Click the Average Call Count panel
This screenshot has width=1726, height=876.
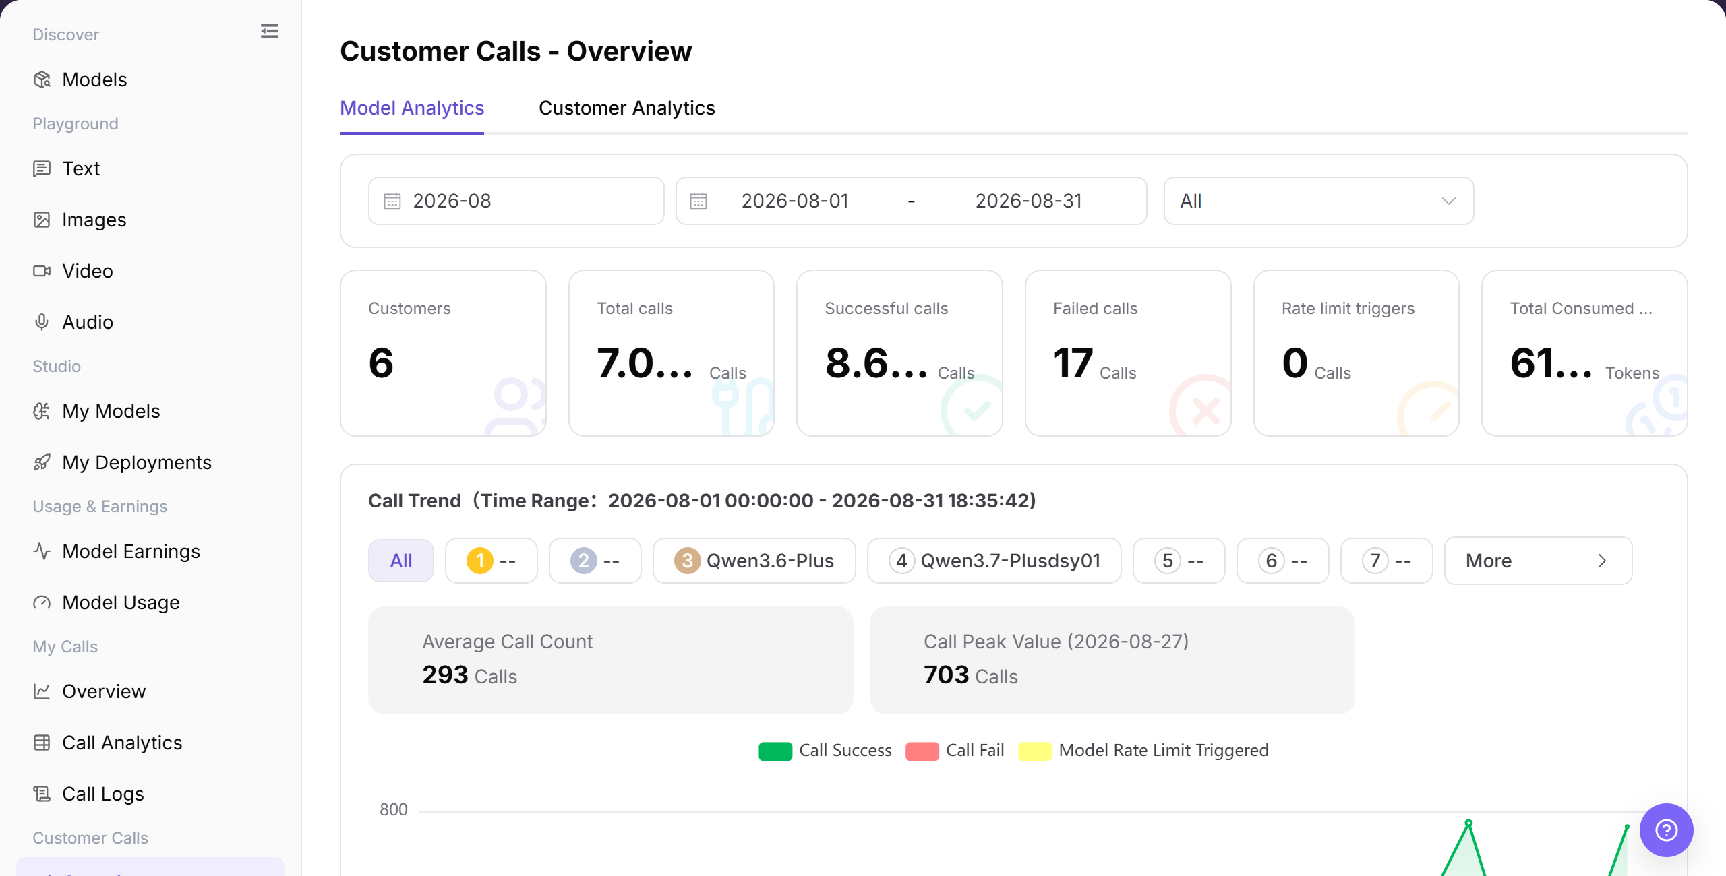point(611,660)
